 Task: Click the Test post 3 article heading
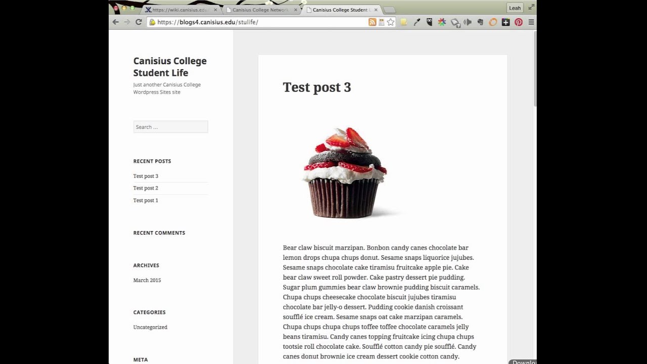(x=317, y=87)
